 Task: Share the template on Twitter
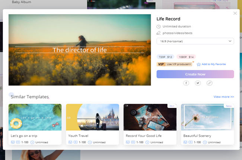click(x=198, y=83)
